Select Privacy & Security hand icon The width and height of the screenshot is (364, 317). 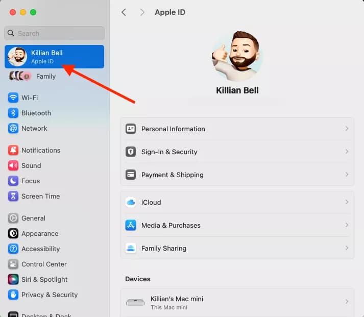tap(13, 295)
